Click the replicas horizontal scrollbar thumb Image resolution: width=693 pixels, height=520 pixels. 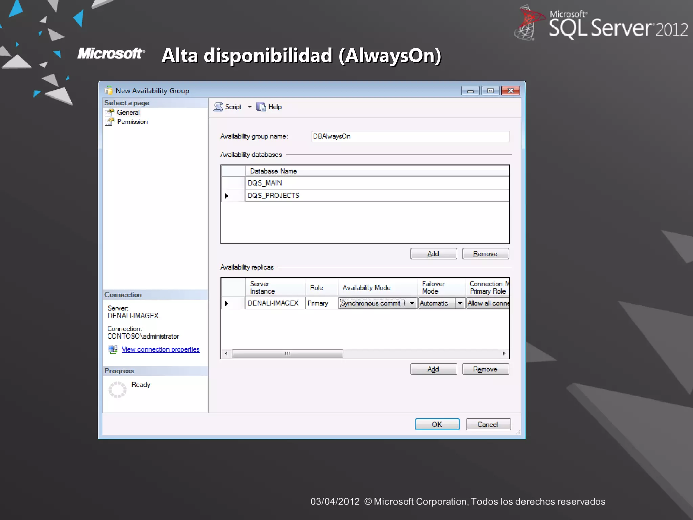click(x=288, y=354)
